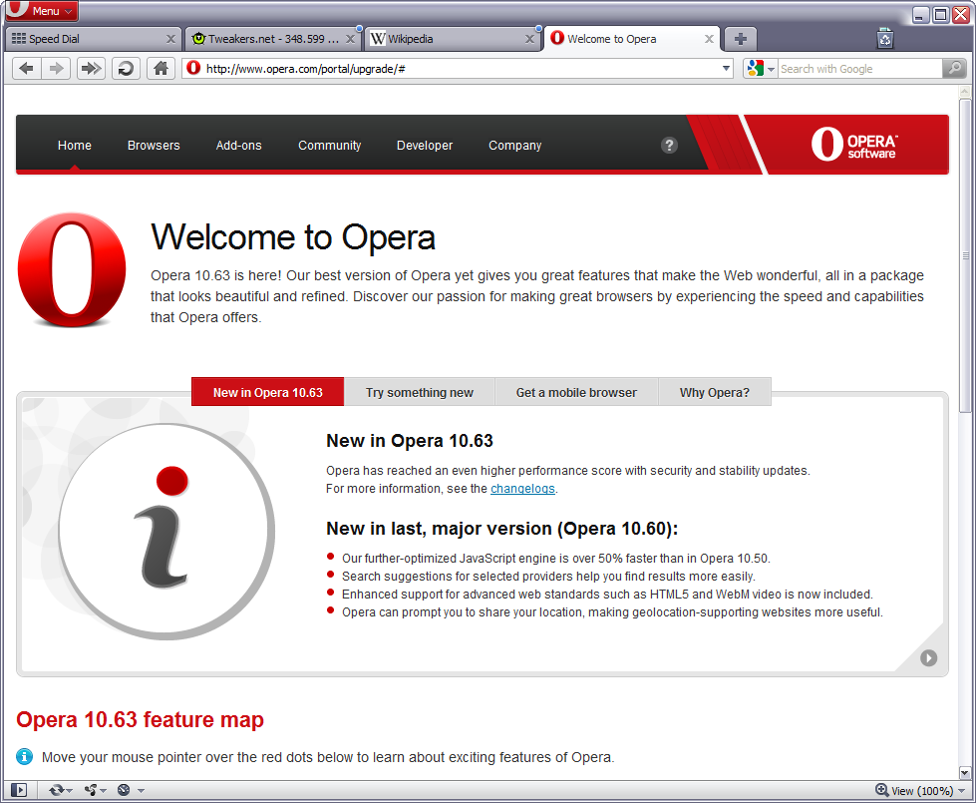Reload the page
976x803 pixels.
126,69
